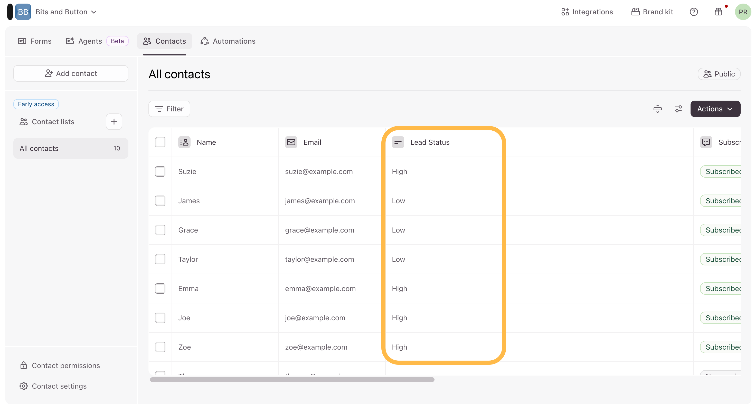Click the row height adjust icon
This screenshot has width=755, height=404.
click(657, 109)
